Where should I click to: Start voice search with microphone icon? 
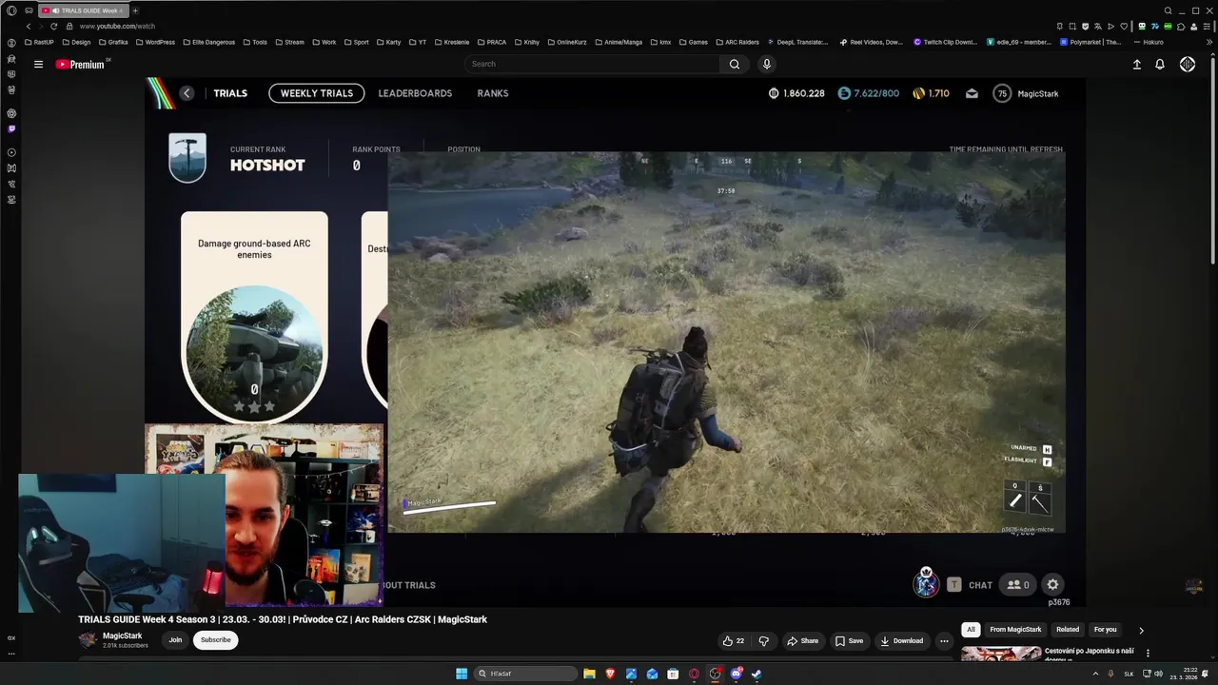coord(767,64)
